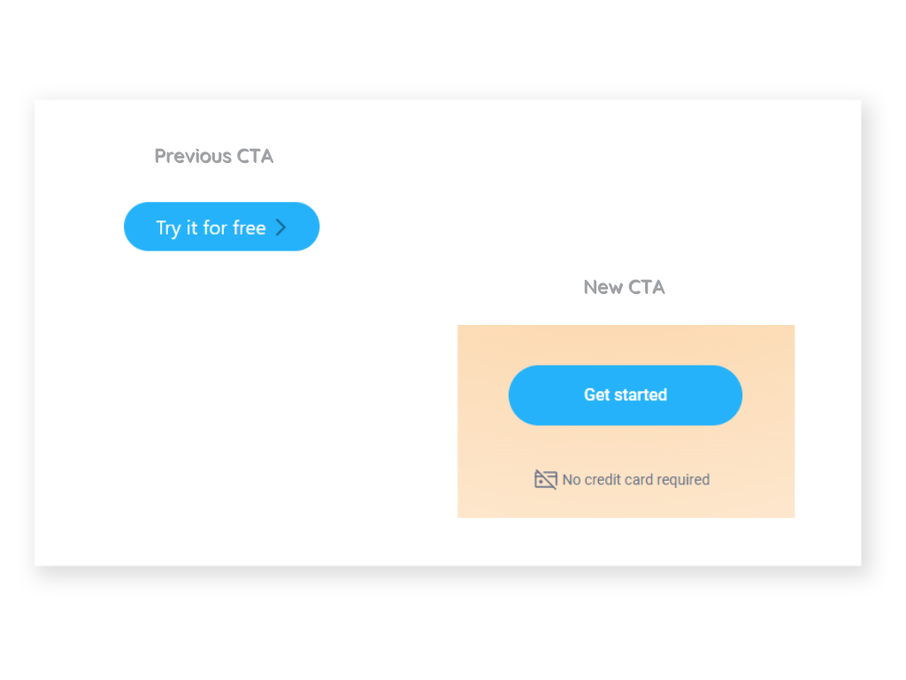Click the word Get on the blue button
The width and height of the screenshot is (906, 680).
tap(597, 395)
